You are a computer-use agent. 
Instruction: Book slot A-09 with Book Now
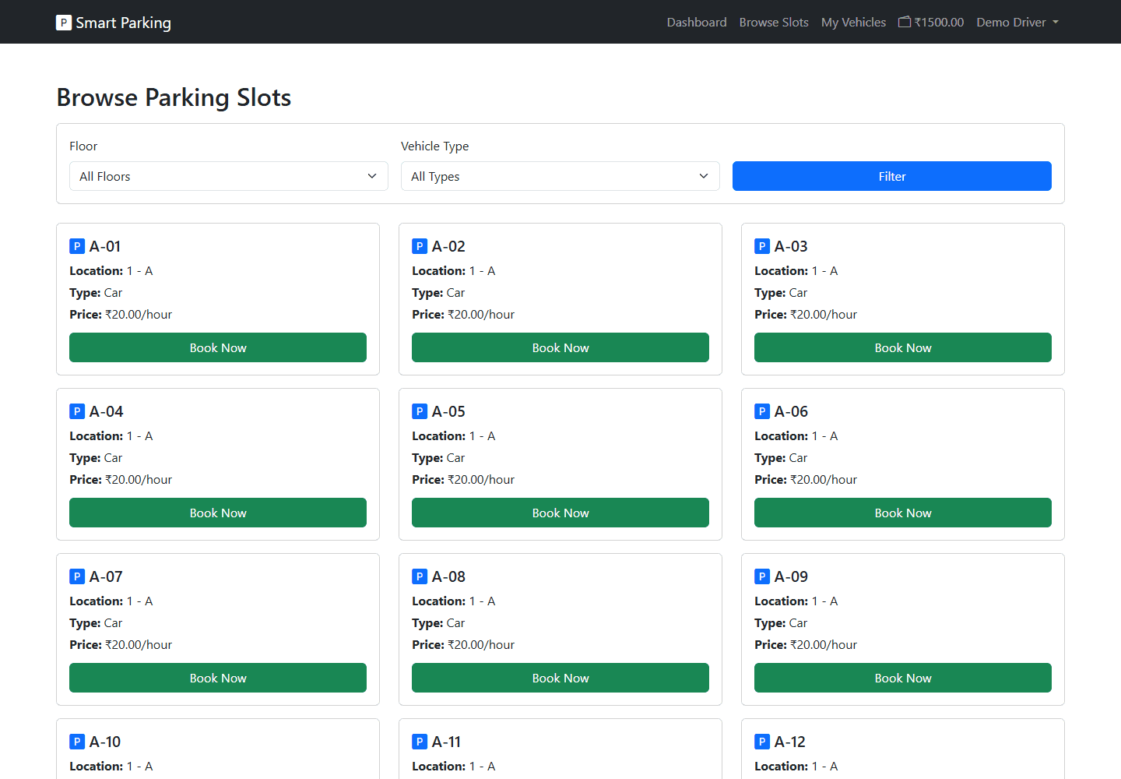point(903,678)
